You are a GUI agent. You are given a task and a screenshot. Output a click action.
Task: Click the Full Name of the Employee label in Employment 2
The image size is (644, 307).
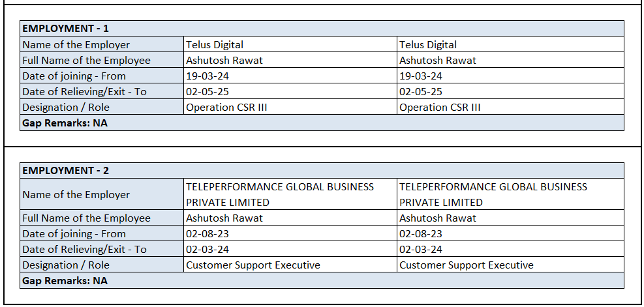click(x=86, y=218)
